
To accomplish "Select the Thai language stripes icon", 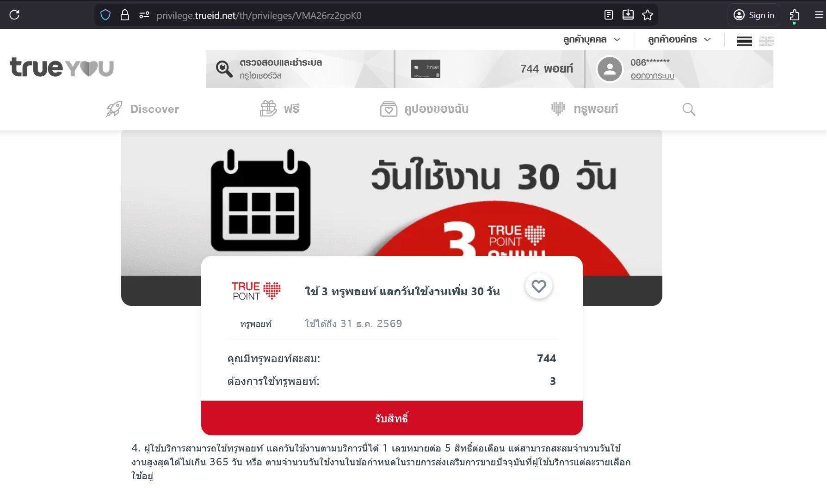I will (x=744, y=41).
